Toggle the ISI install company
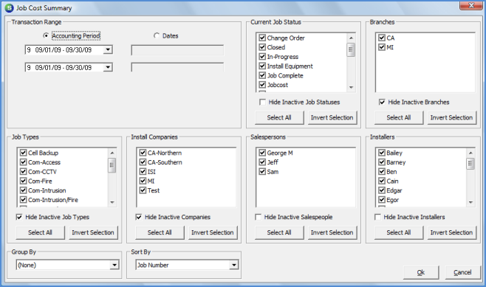The width and height of the screenshot is (486, 287). pos(143,171)
